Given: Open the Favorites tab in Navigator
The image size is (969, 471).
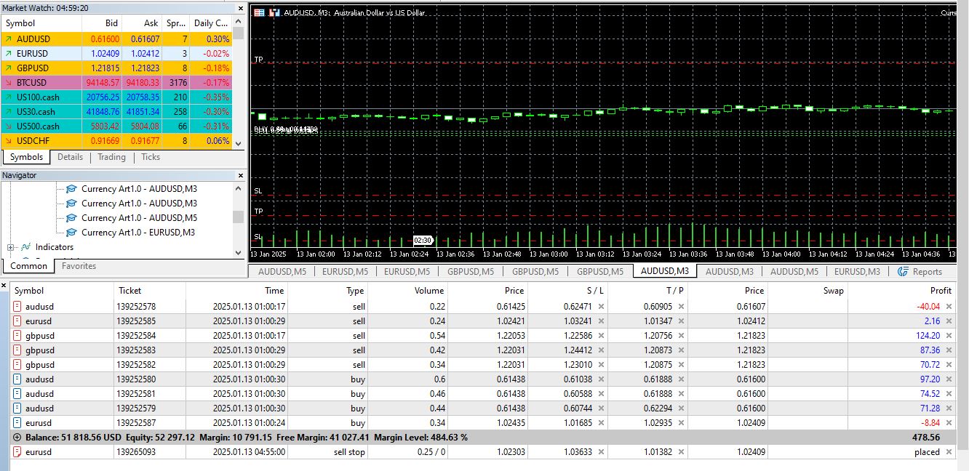Looking at the screenshot, I should tap(79, 266).
